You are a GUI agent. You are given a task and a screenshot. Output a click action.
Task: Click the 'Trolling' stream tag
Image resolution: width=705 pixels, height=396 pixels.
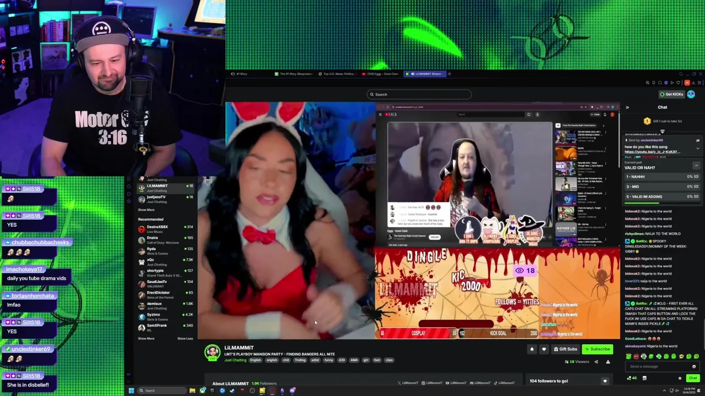300,360
